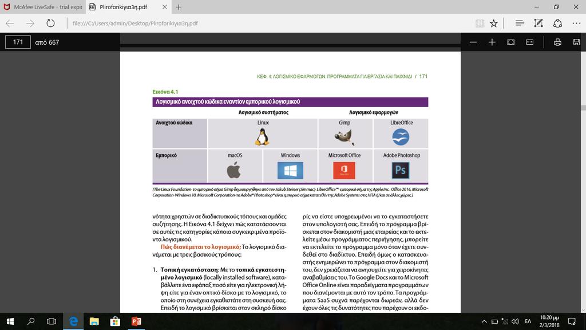Screen dimensions: 586x330
Task: Restore down the Edge window
Action: pos(556,7)
